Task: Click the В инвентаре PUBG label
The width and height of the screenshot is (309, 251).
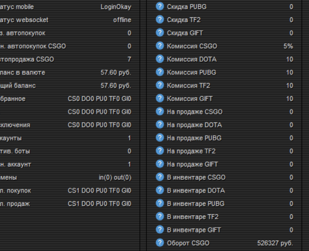Action: pyautogui.click(x=195, y=204)
